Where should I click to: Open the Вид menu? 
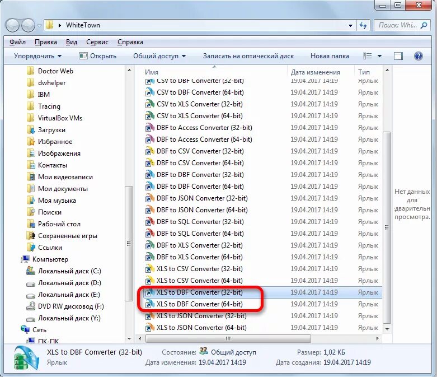point(72,42)
